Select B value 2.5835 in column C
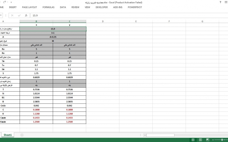 pos(69,102)
